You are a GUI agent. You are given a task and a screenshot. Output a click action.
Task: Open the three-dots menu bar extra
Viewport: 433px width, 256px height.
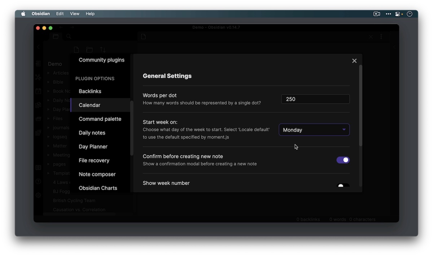coord(388,14)
